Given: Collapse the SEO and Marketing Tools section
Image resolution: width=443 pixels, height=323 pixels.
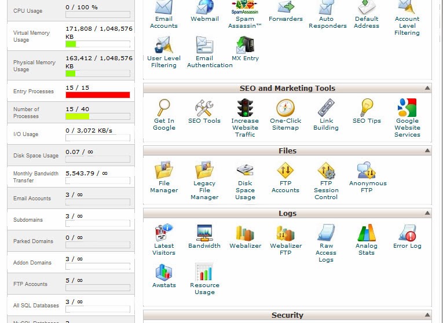Looking at the screenshot, I should (x=427, y=89).
